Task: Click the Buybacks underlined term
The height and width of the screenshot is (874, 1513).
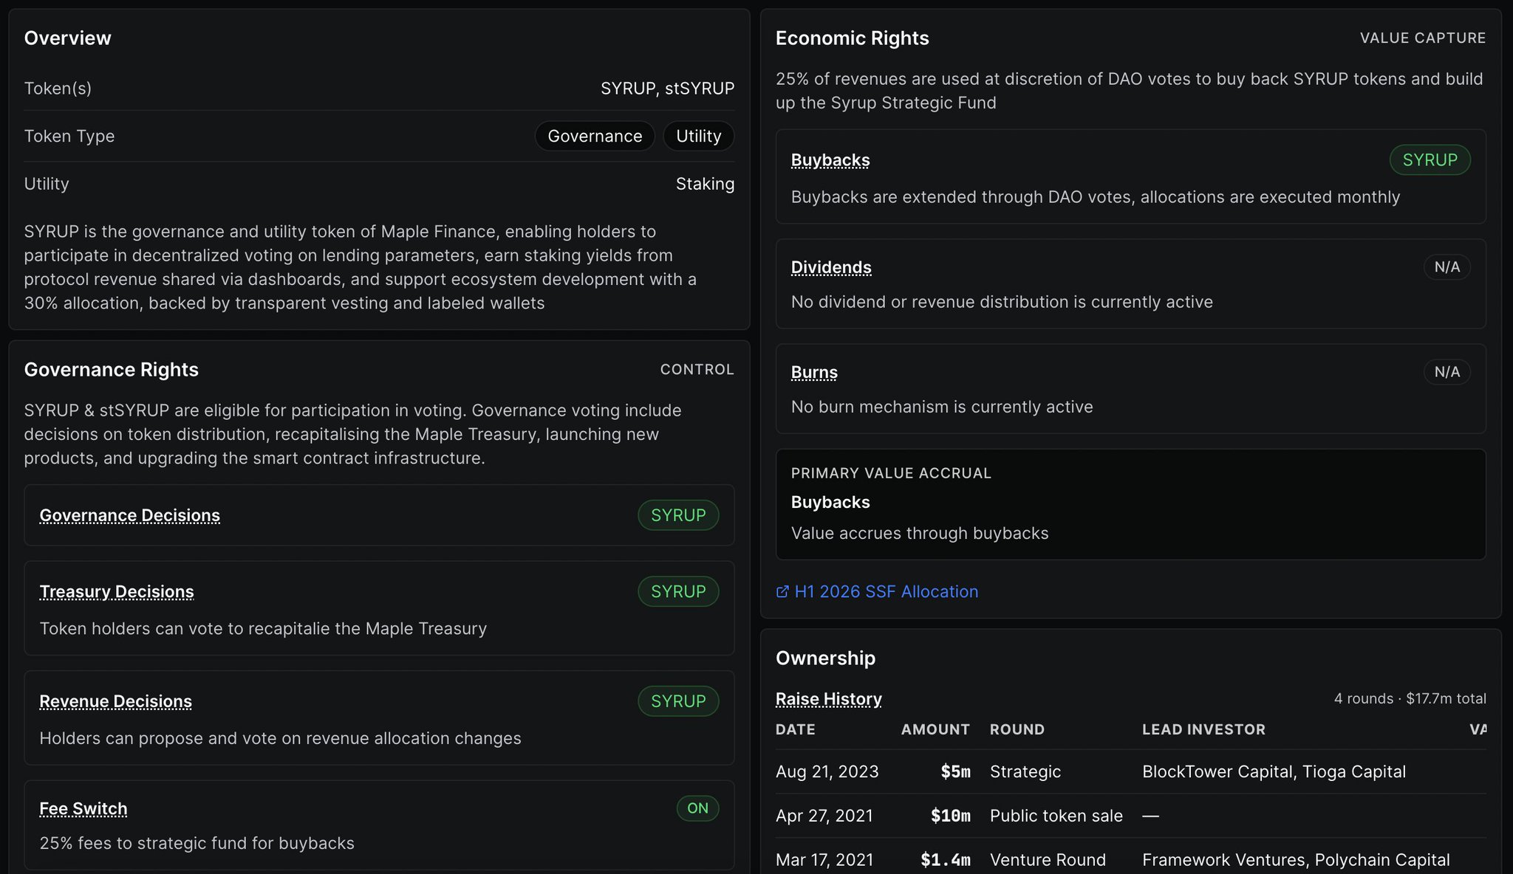Action: click(x=830, y=160)
